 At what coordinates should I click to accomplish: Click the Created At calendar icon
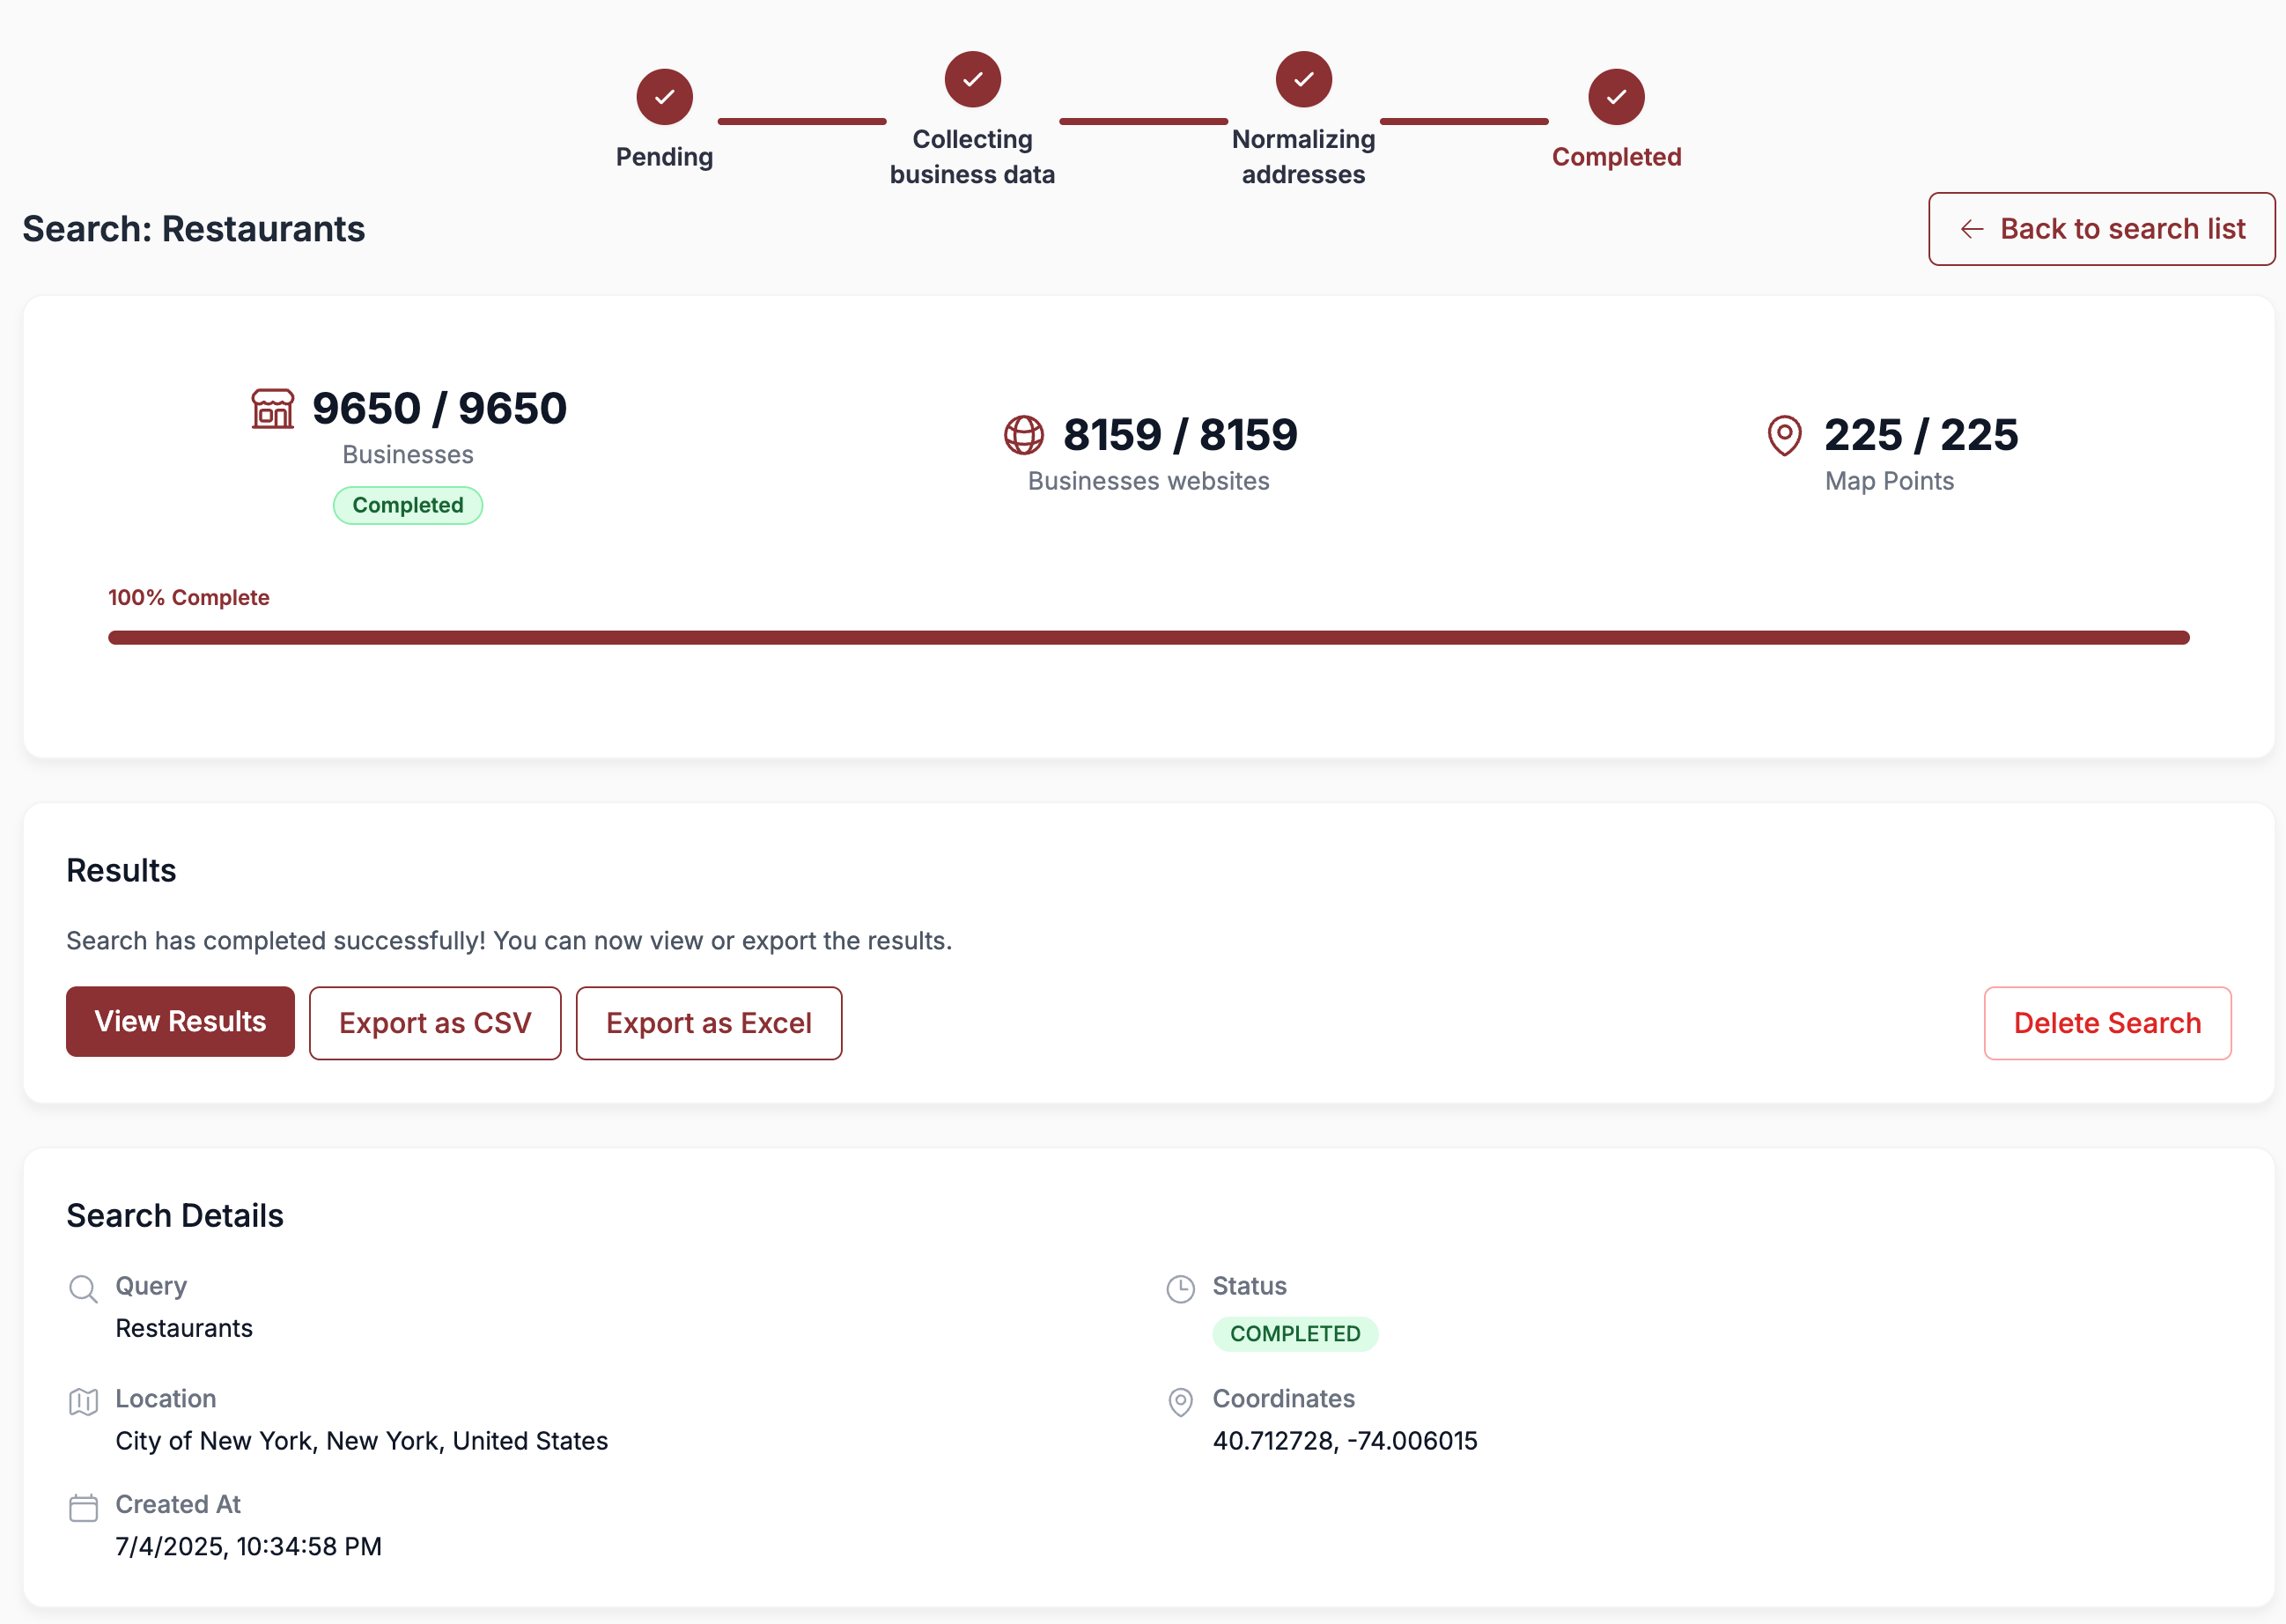[x=83, y=1507]
